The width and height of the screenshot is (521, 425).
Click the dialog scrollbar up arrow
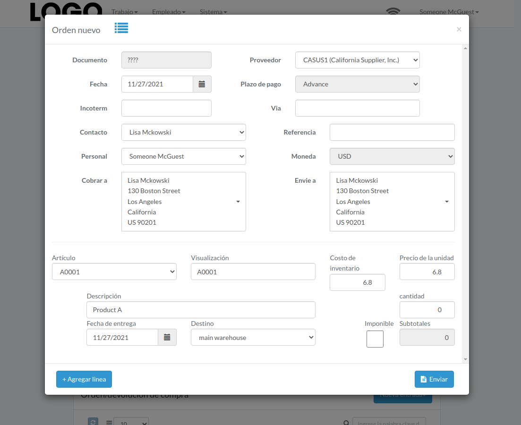[465, 49]
